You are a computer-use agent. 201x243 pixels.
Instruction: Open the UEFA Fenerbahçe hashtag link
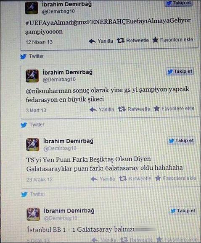(x=108, y=22)
